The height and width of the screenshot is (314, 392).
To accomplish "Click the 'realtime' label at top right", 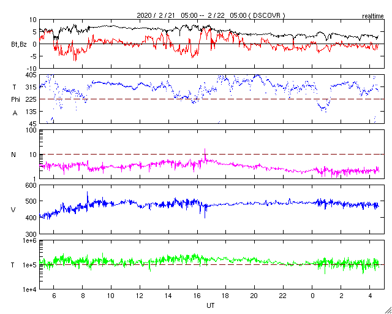I will click(373, 17).
